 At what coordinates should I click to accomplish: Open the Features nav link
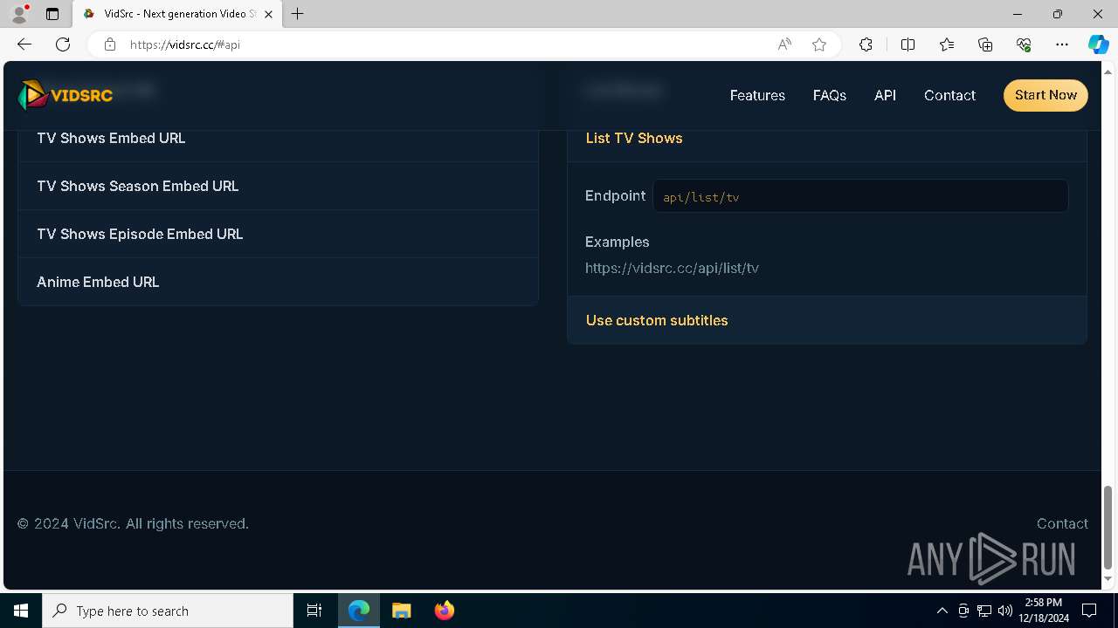click(x=757, y=95)
